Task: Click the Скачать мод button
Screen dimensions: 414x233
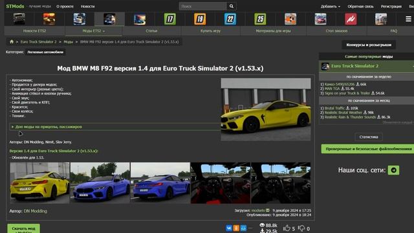Action: coord(24,228)
